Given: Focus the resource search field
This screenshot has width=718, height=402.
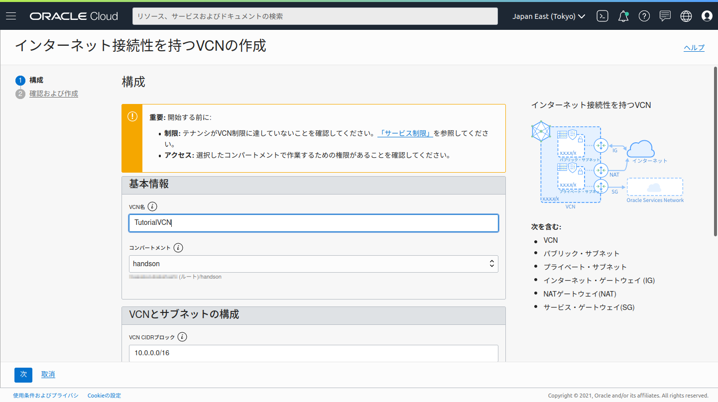Looking at the screenshot, I should 315,16.
